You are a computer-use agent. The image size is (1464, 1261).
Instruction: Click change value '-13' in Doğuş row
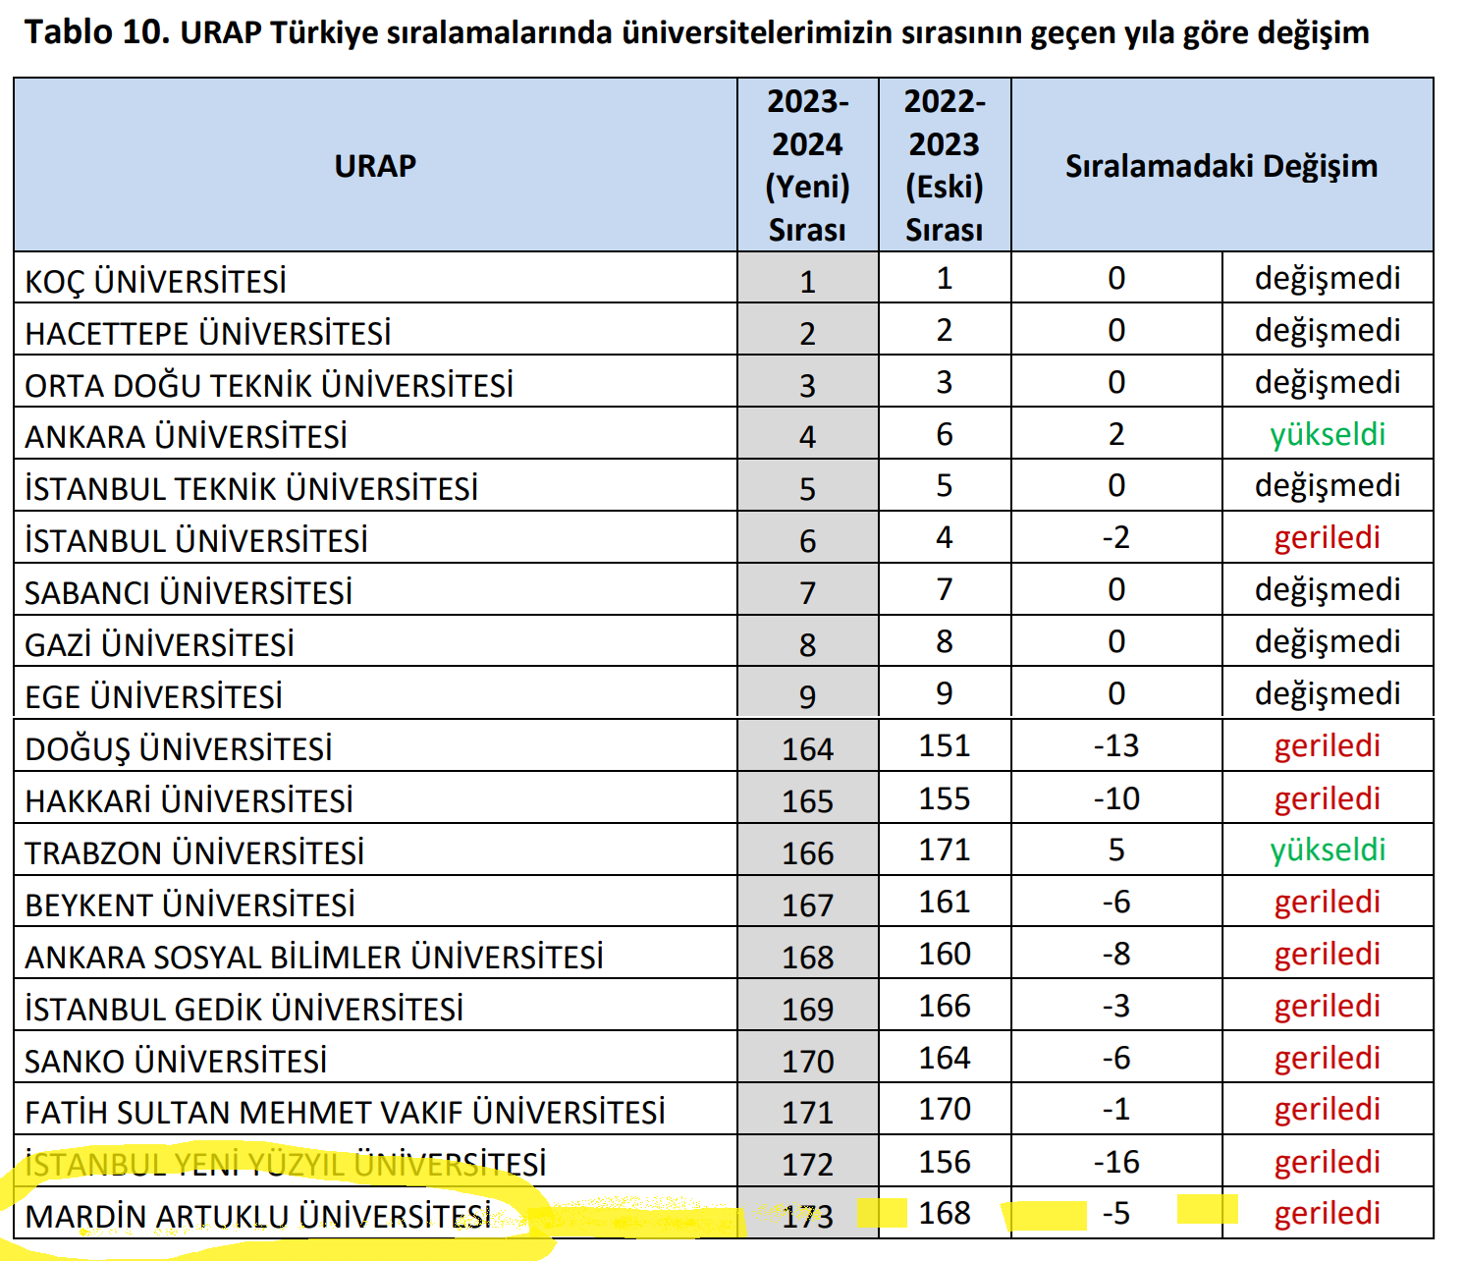(1116, 745)
